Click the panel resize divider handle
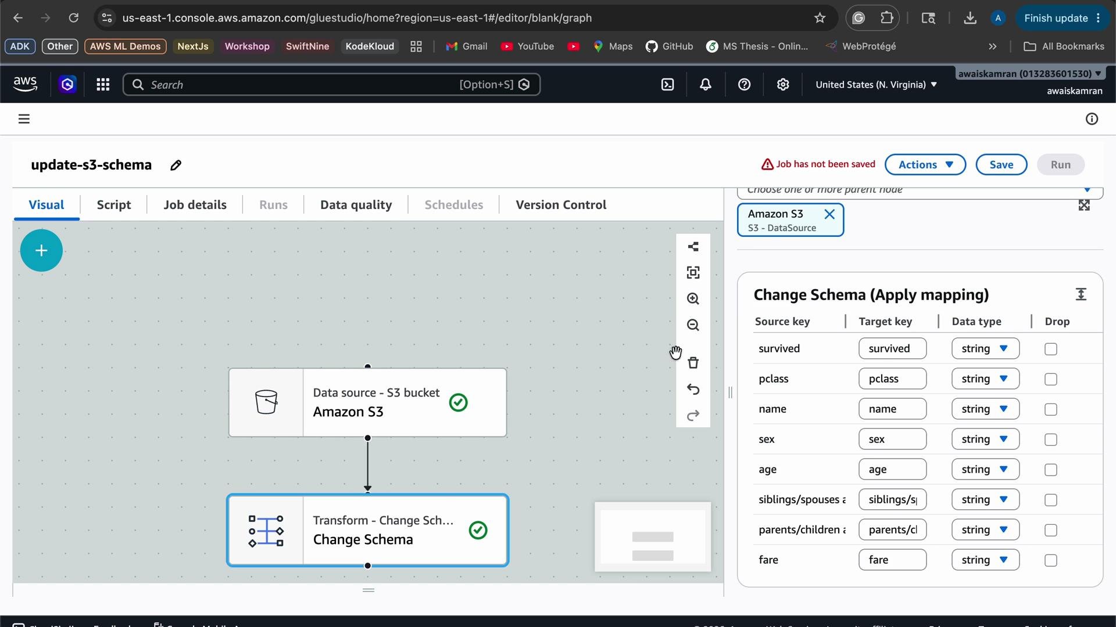 click(x=730, y=392)
